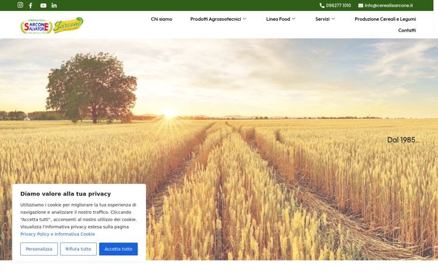Click the phone handset icon

(322, 5)
